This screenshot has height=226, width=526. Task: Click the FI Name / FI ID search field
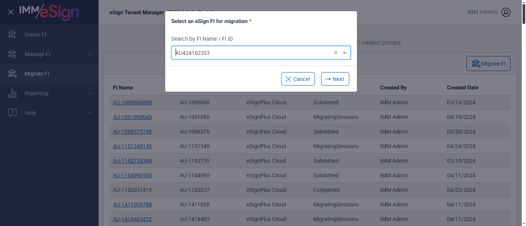click(x=250, y=53)
